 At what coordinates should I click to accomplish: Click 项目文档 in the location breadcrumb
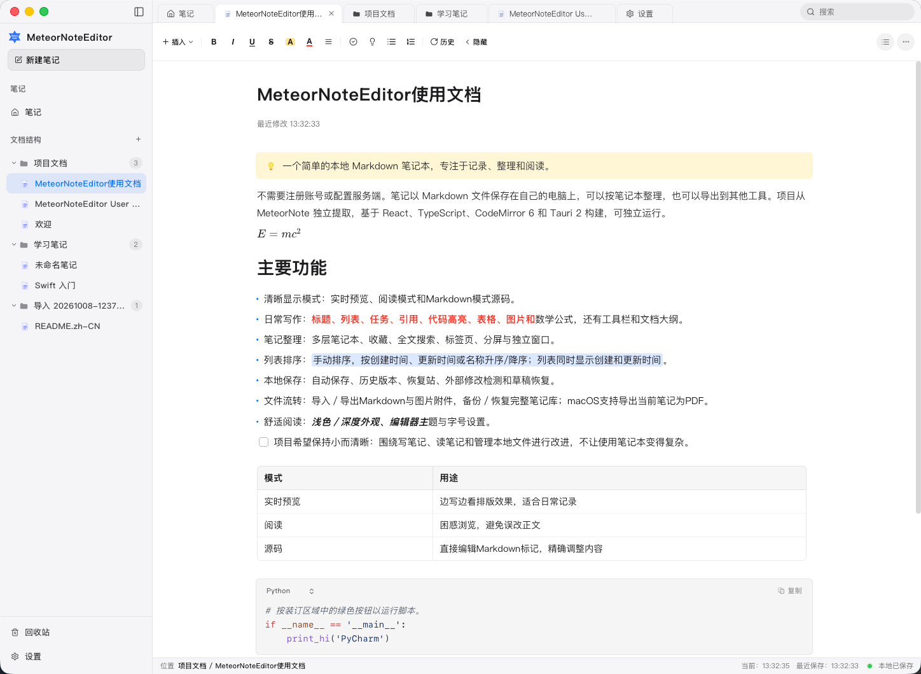[192, 666]
